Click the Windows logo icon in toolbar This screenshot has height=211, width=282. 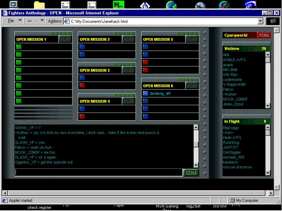(272, 21)
